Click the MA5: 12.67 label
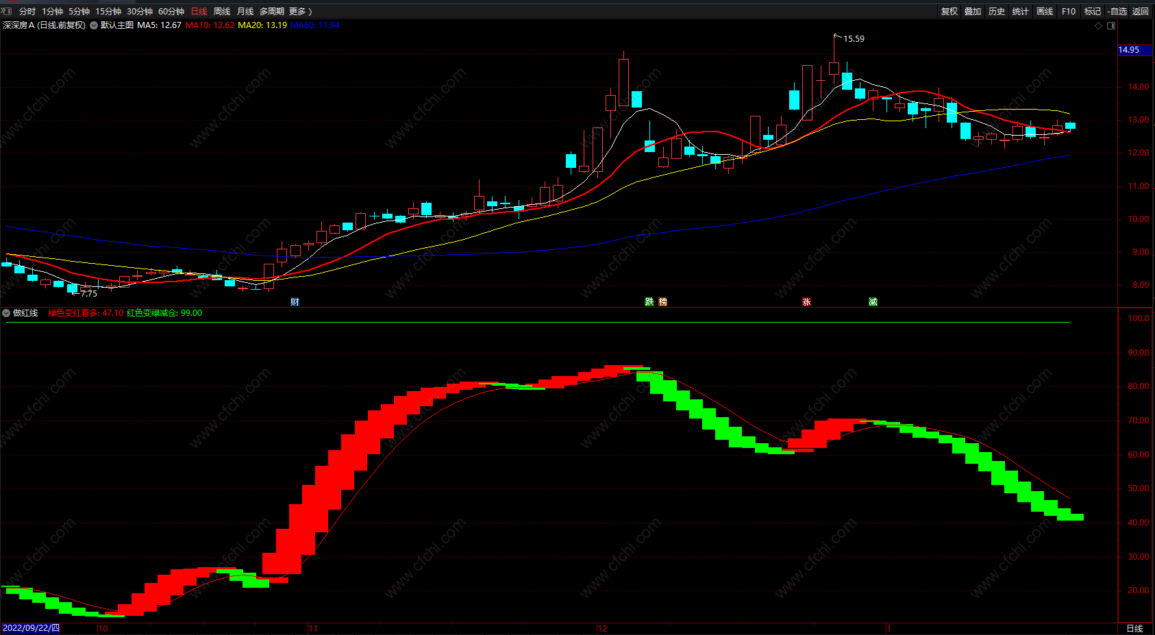 pos(160,25)
